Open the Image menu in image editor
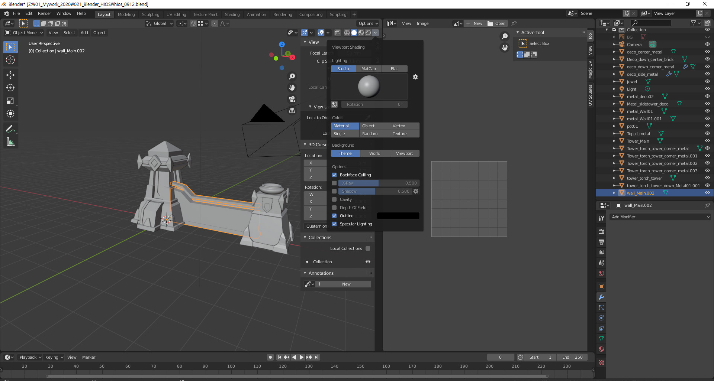The image size is (714, 381). (422, 23)
